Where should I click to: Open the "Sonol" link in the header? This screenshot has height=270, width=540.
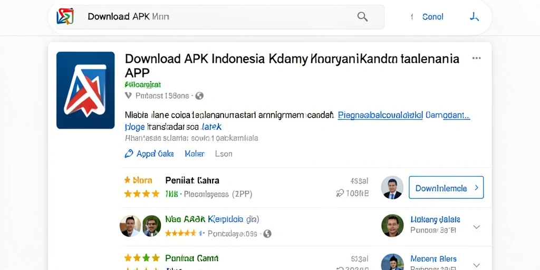tap(433, 16)
